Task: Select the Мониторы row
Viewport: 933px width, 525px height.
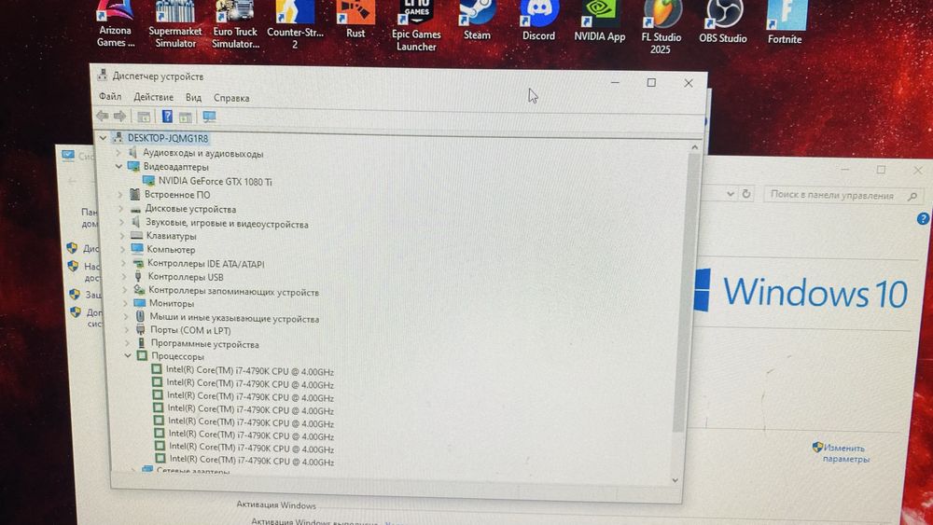Action: tap(172, 303)
